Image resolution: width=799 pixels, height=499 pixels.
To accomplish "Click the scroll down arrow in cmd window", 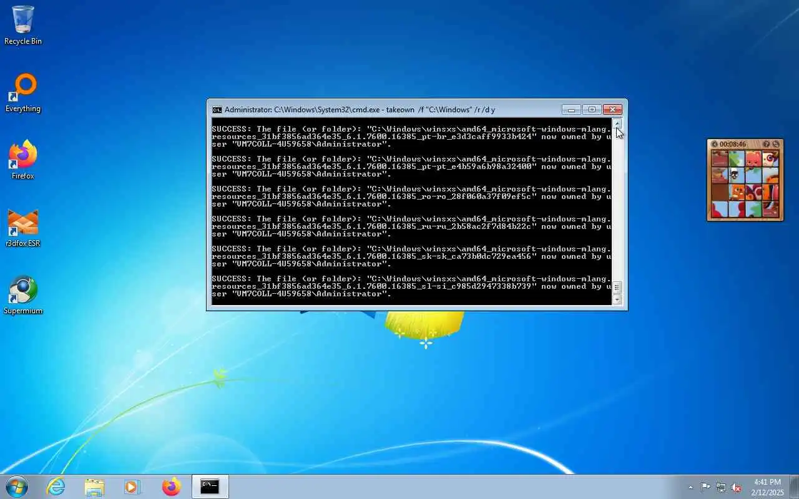I will [x=617, y=299].
